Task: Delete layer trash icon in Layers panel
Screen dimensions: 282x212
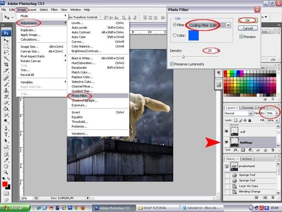Action: (x=273, y=150)
